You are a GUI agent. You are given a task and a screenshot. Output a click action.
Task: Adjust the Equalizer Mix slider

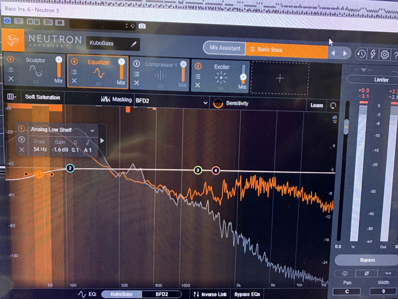pos(121,69)
